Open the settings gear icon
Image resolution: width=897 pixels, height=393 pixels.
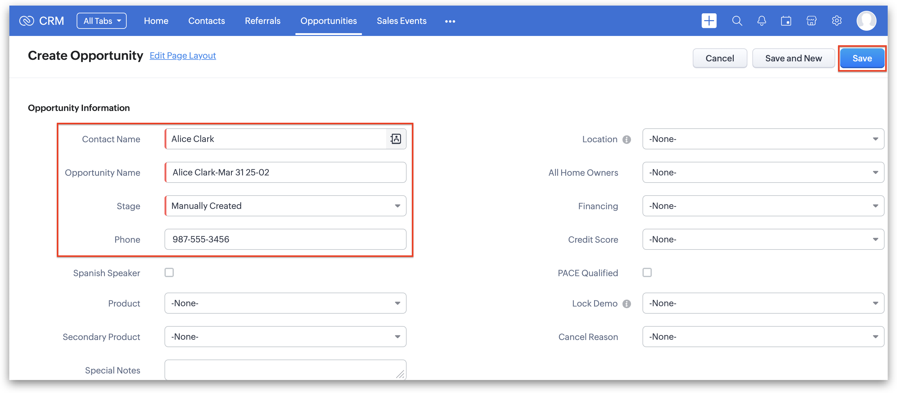pyautogui.click(x=837, y=21)
